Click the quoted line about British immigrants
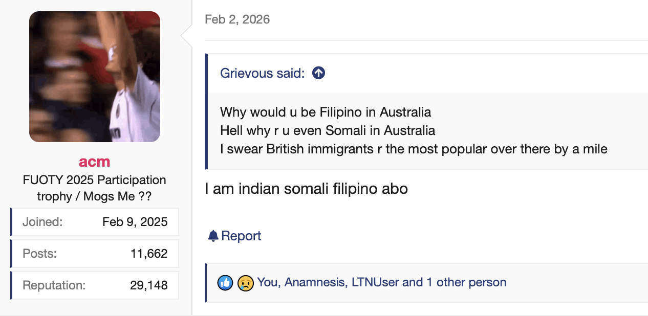Viewport: 648px width, 316px height. (x=414, y=149)
